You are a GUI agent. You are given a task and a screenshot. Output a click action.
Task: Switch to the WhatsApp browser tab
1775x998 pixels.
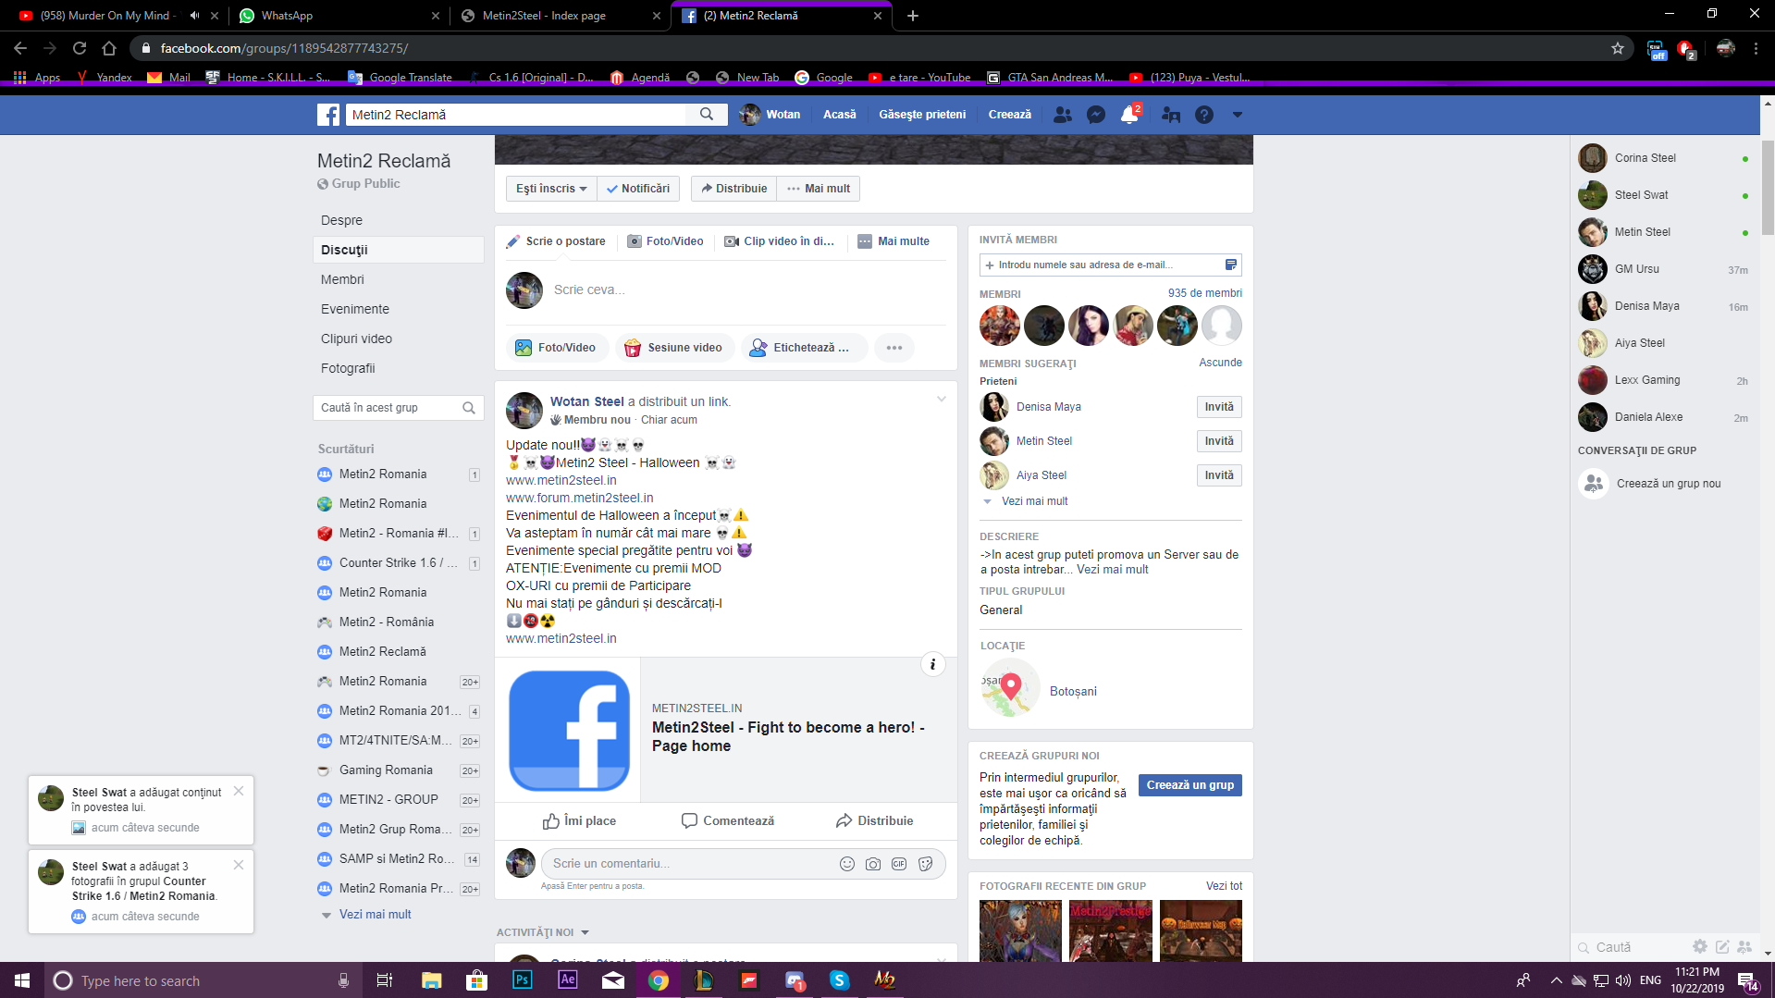click(x=339, y=16)
